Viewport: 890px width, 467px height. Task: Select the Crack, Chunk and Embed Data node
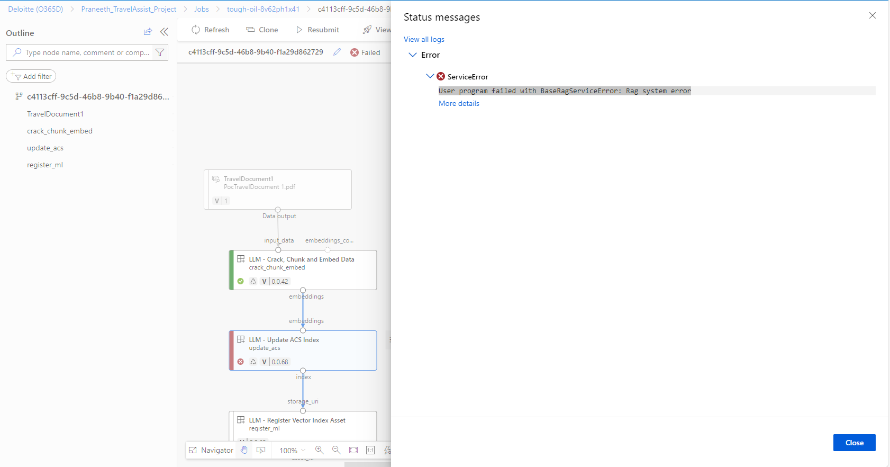[303, 270]
